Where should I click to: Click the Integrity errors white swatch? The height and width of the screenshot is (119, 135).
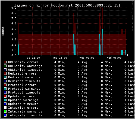pos(5,108)
